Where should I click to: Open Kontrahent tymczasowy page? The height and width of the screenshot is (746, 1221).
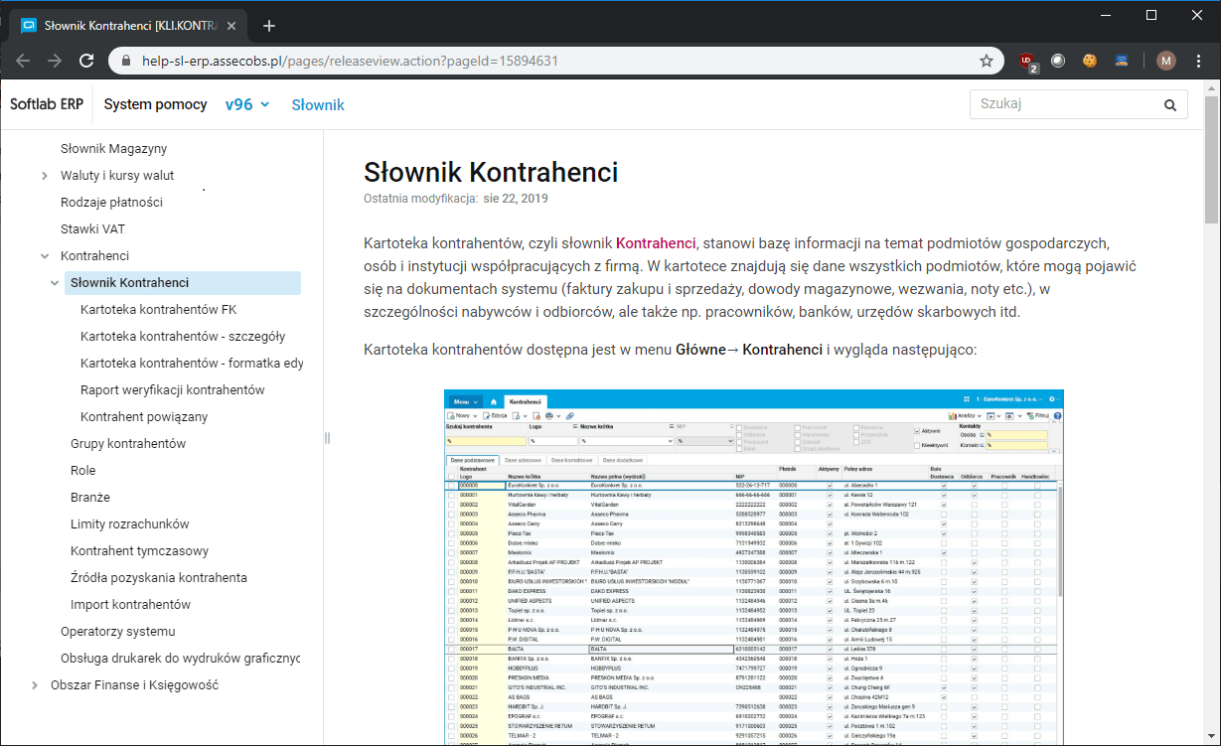pos(139,551)
